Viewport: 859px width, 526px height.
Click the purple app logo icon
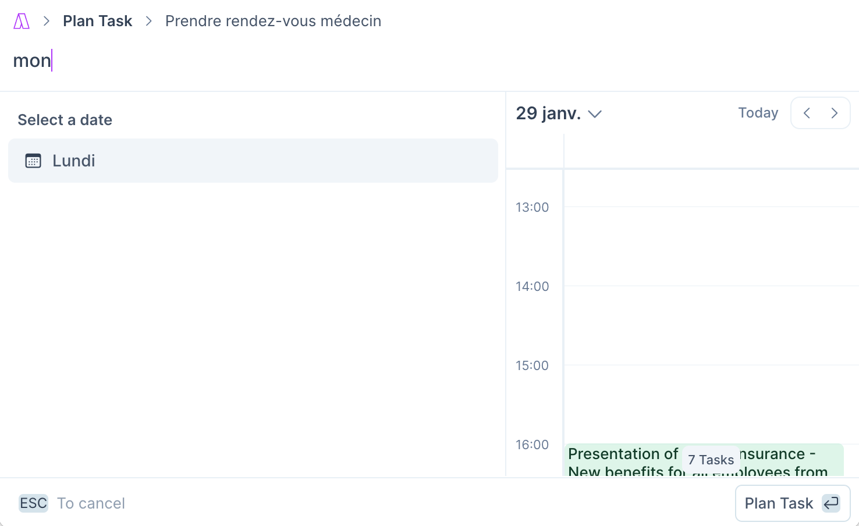22,22
